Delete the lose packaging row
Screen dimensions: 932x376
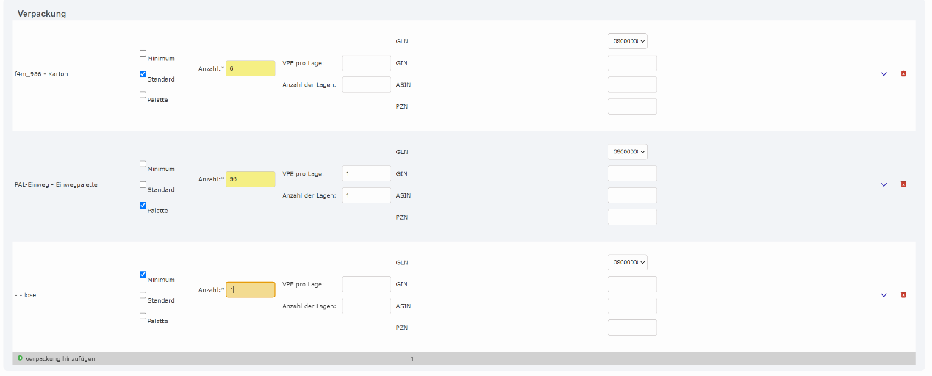[x=903, y=295]
